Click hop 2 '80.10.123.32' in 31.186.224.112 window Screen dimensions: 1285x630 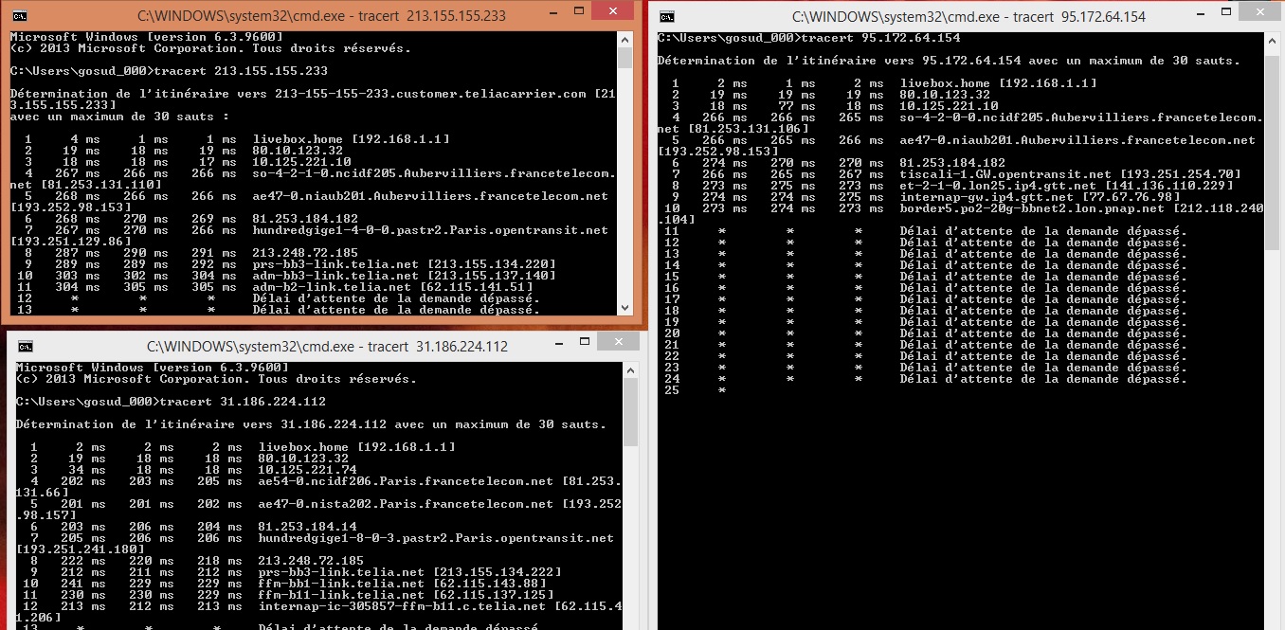(x=303, y=459)
